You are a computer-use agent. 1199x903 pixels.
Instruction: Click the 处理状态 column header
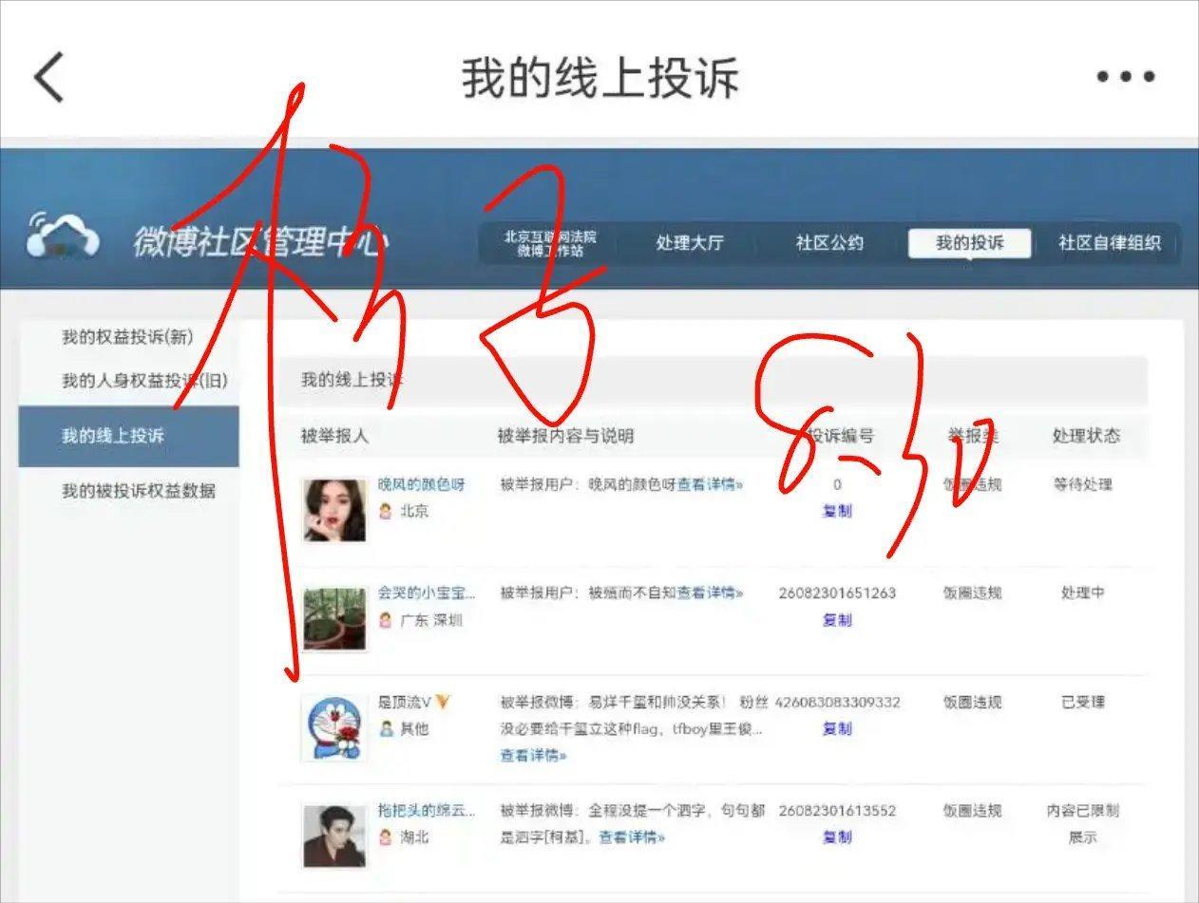pos(1086,436)
